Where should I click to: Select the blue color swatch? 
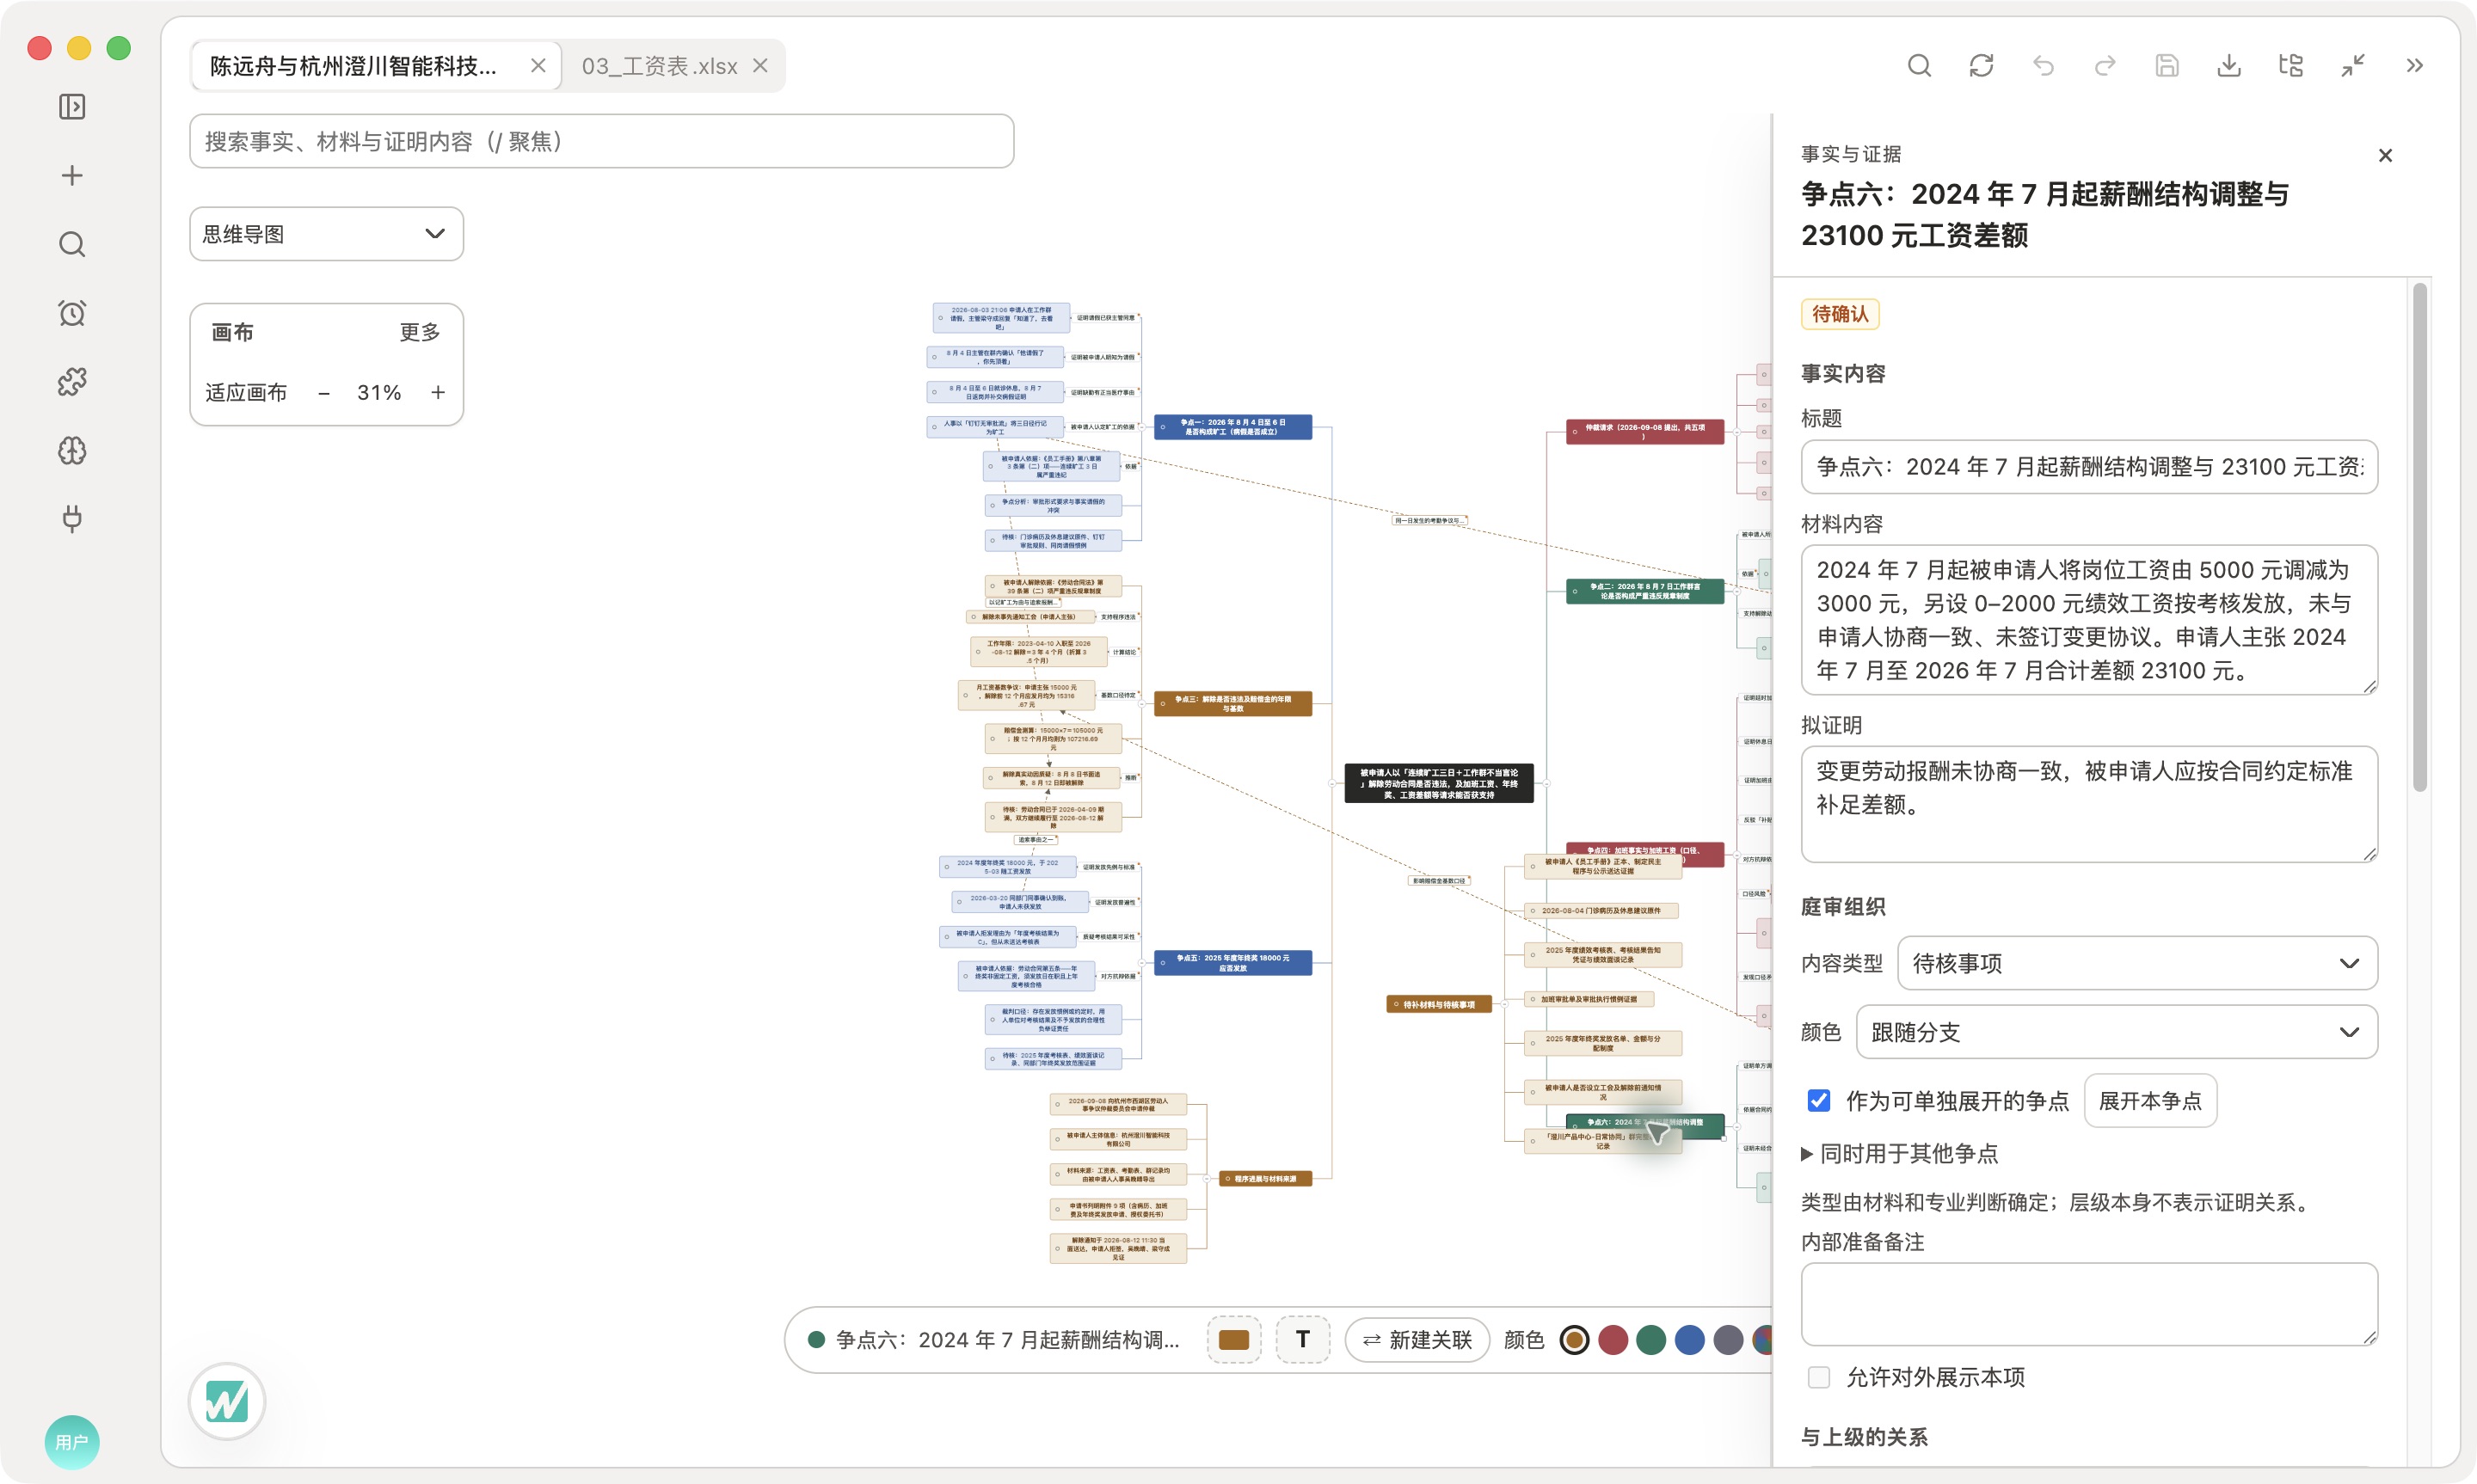[x=1690, y=1340]
